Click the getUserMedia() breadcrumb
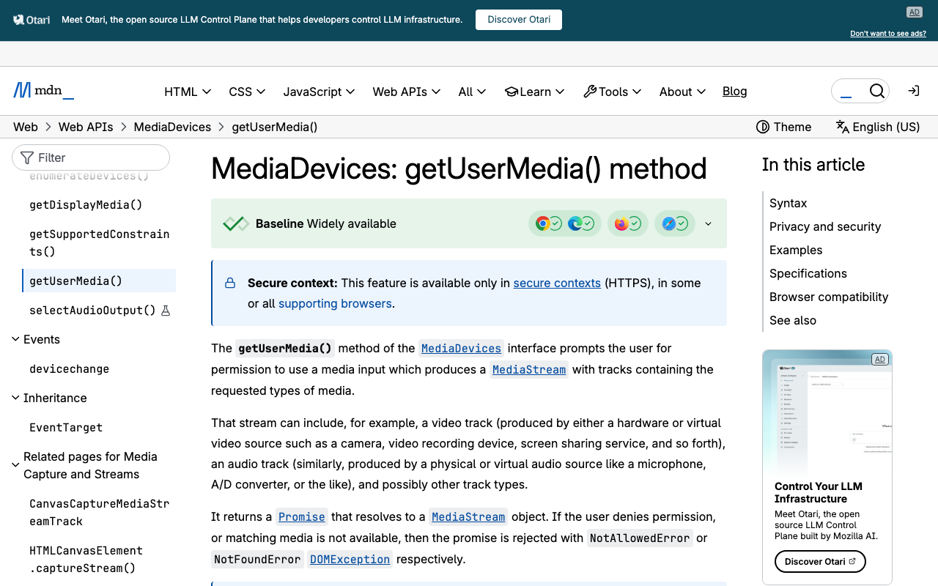The height and width of the screenshot is (586, 938). pos(275,127)
